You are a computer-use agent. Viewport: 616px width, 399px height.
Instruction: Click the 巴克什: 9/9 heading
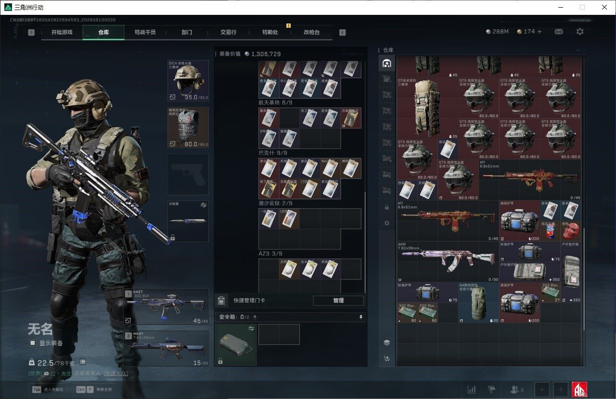coord(273,153)
